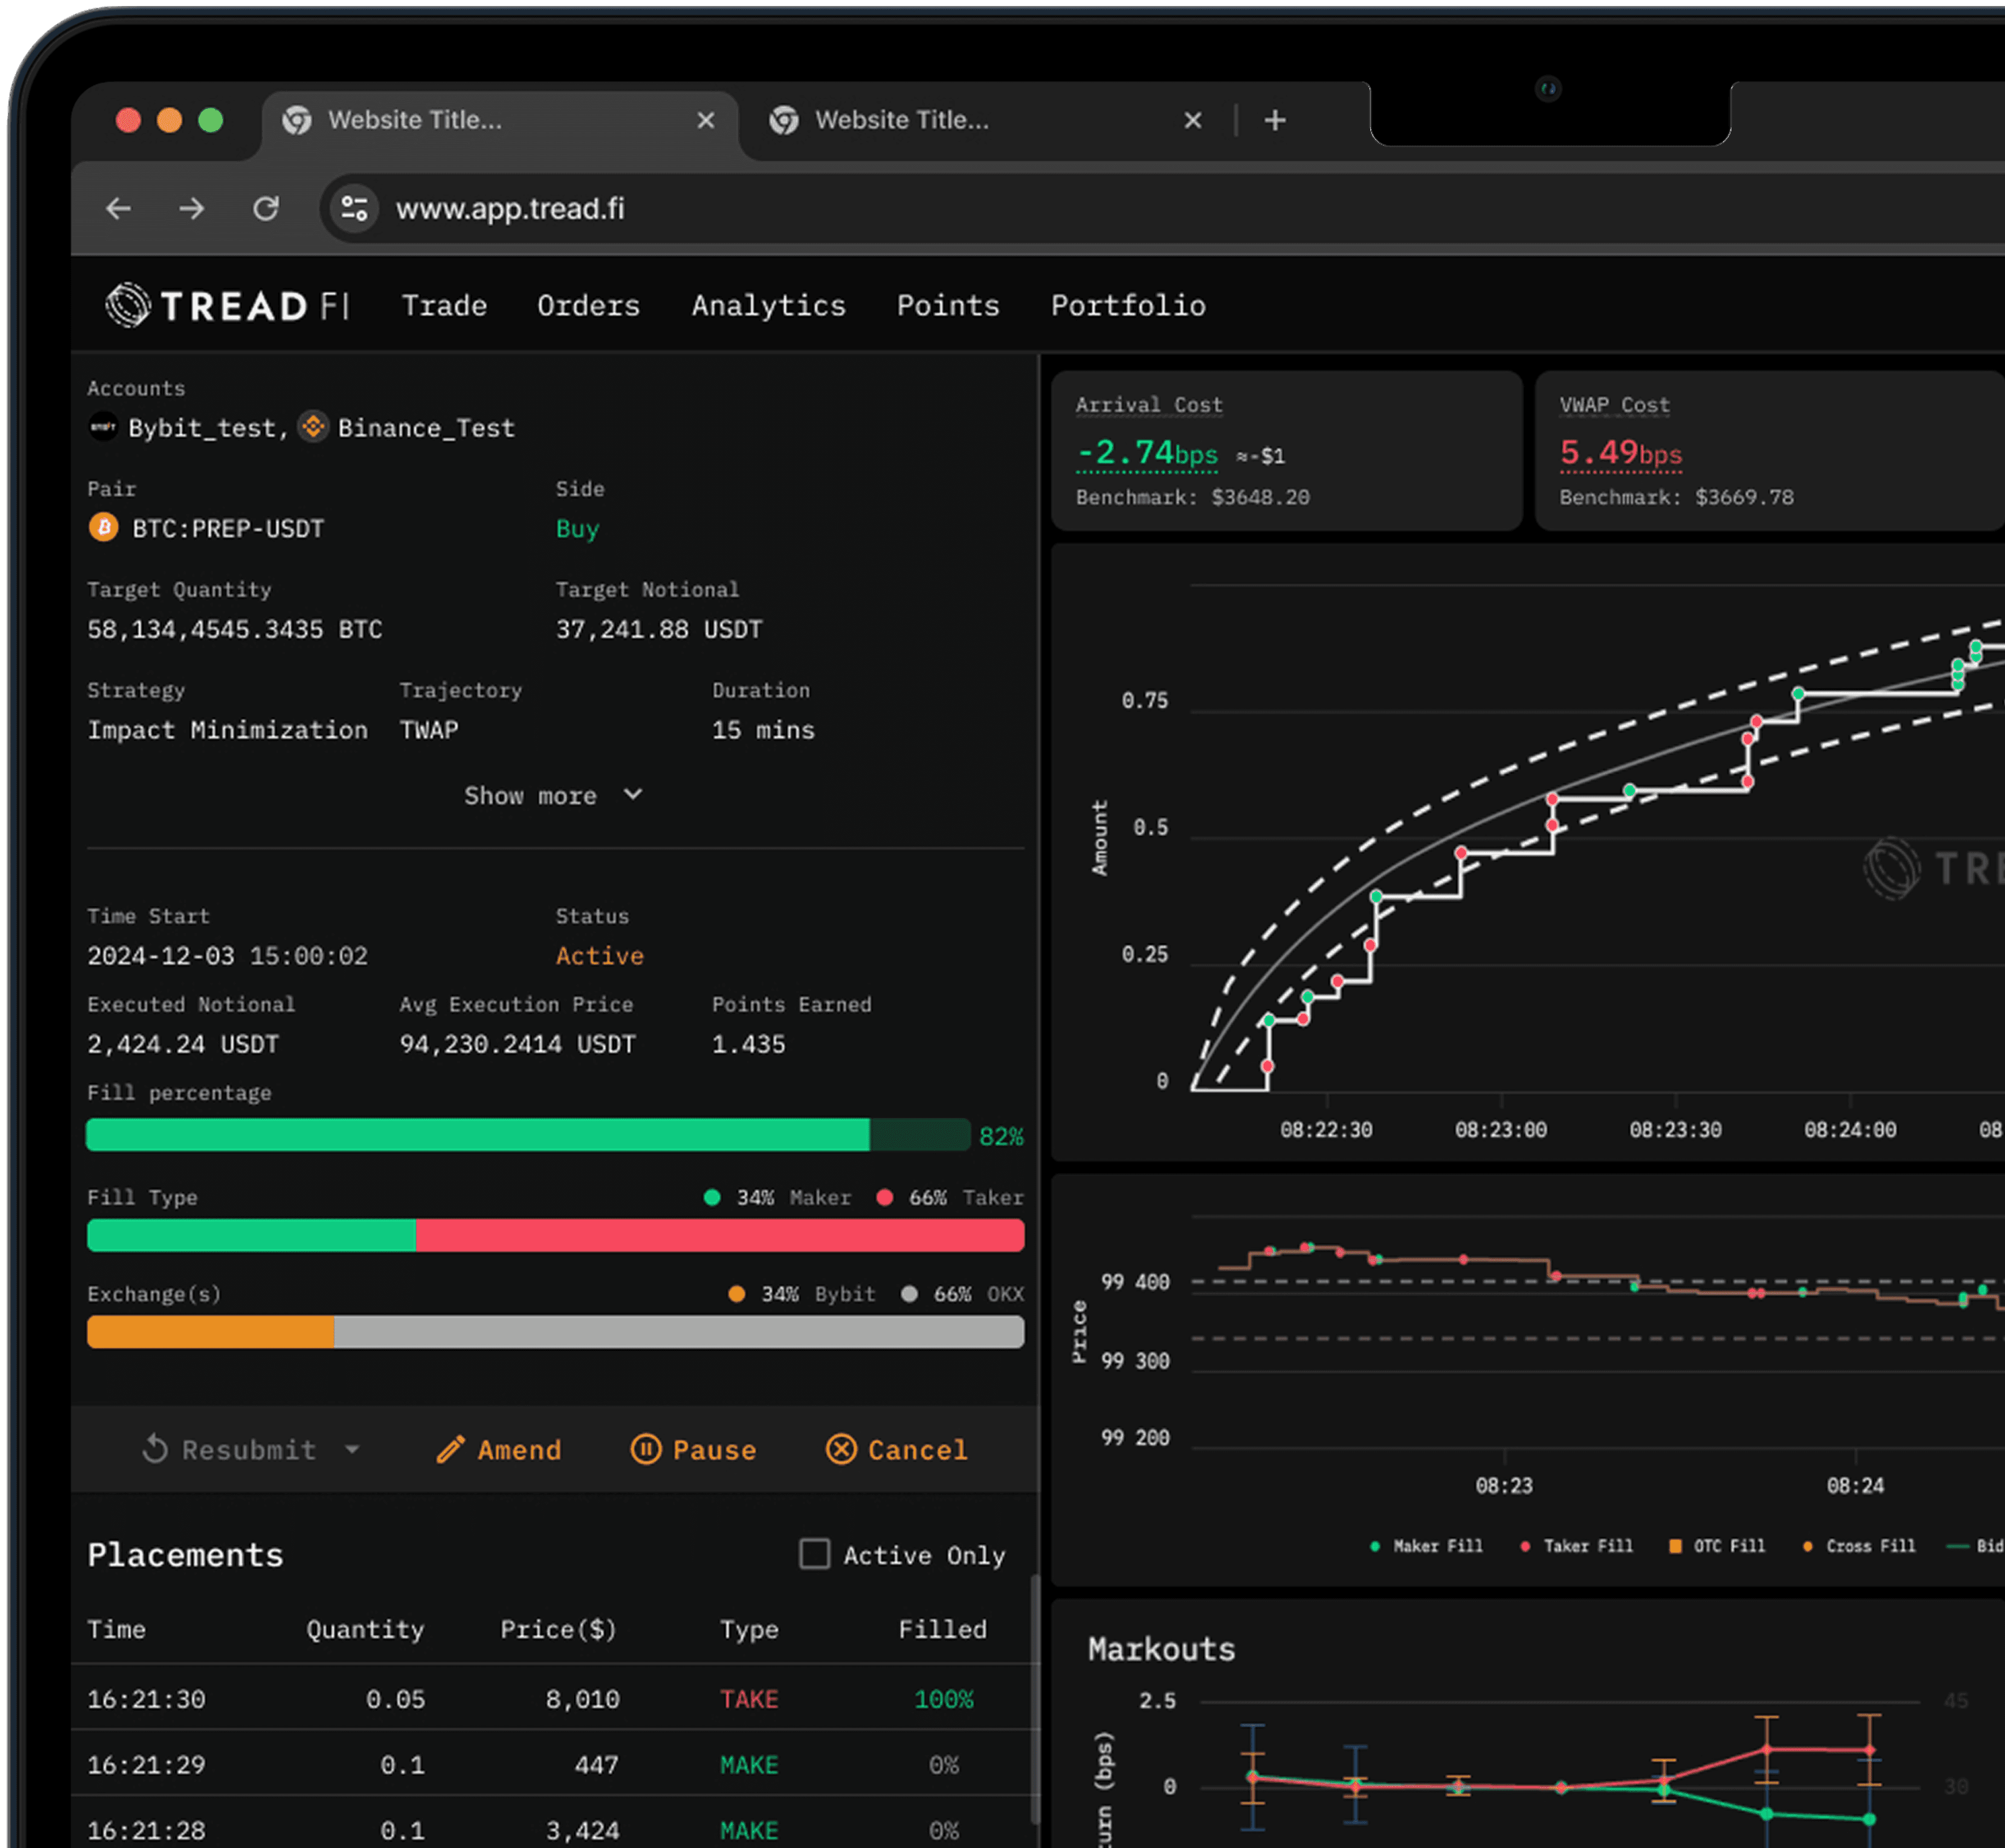This screenshot has height=1848, width=2005.
Task: Click the green Maker legend dot
Action: pyautogui.click(x=711, y=1197)
